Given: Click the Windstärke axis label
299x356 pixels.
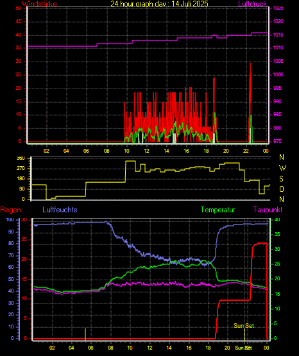Looking at the screenshot, I should coord(39,4).
